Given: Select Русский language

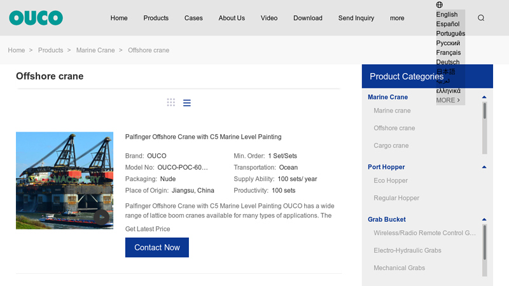Looking at the screenshot, I should click(x=448, y=43).
